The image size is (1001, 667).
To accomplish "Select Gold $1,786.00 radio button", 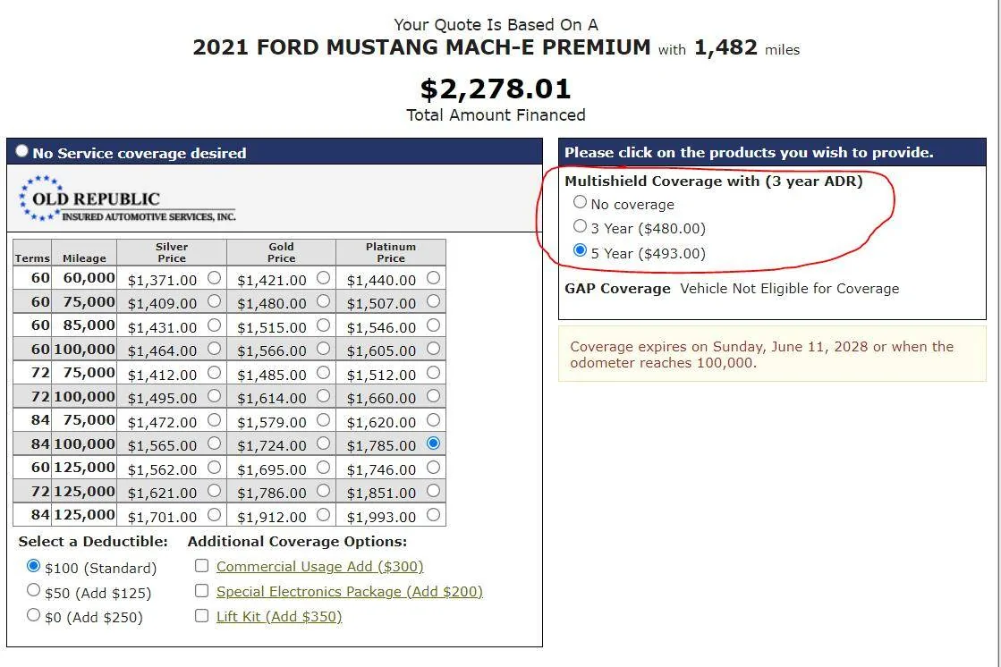I will click(324, 490).
